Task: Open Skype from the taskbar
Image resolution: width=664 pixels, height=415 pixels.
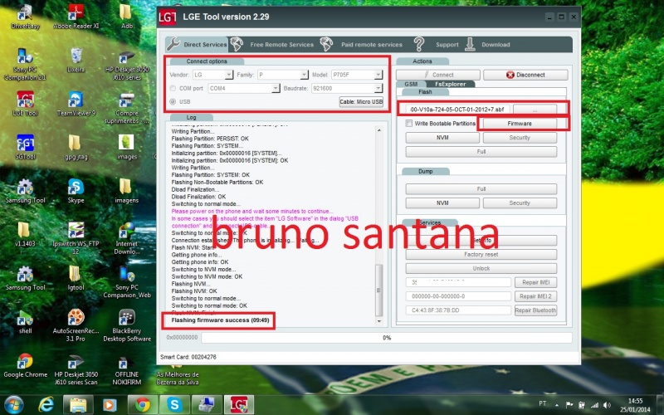Action: pos(174,405)
